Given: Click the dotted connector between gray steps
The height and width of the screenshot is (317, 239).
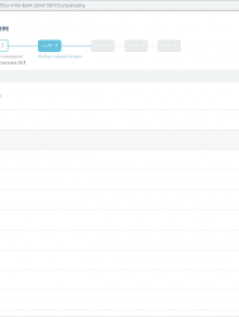Looking at the screenshot, I should coord(119,46).
